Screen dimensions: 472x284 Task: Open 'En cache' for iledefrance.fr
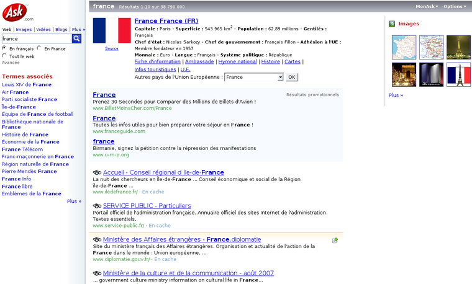(x=153, y=192)
